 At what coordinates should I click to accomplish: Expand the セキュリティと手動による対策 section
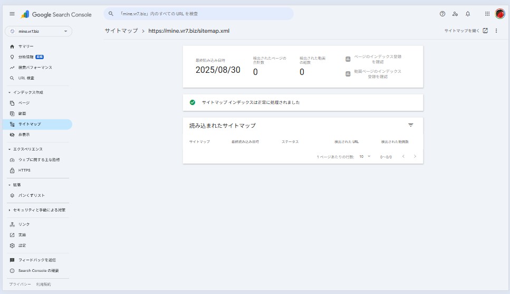click(x=9, y=210)
